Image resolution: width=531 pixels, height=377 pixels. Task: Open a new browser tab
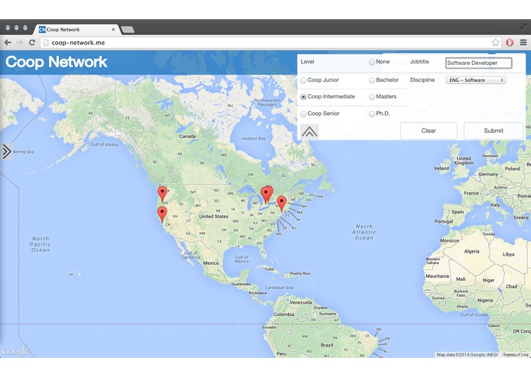pos(128,30)
